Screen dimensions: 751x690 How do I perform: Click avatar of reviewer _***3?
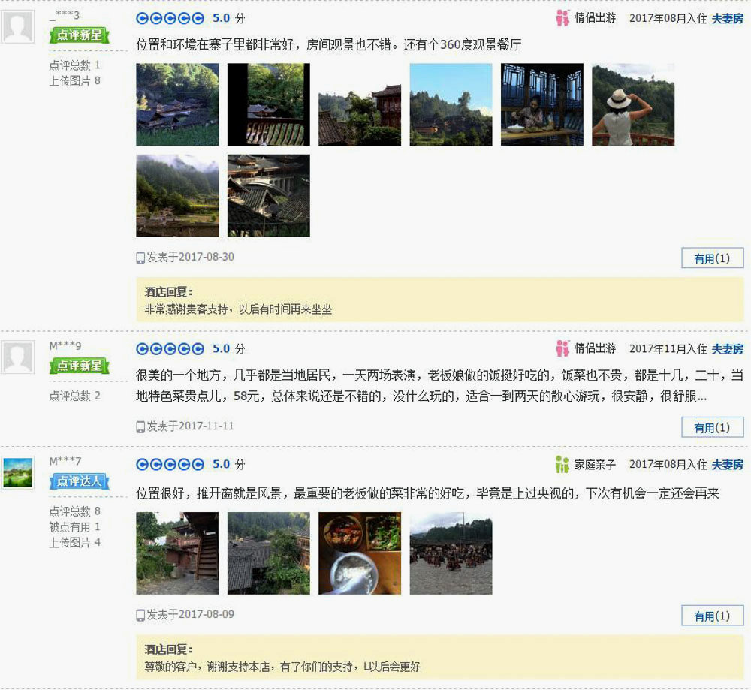[x=18, y=26]
